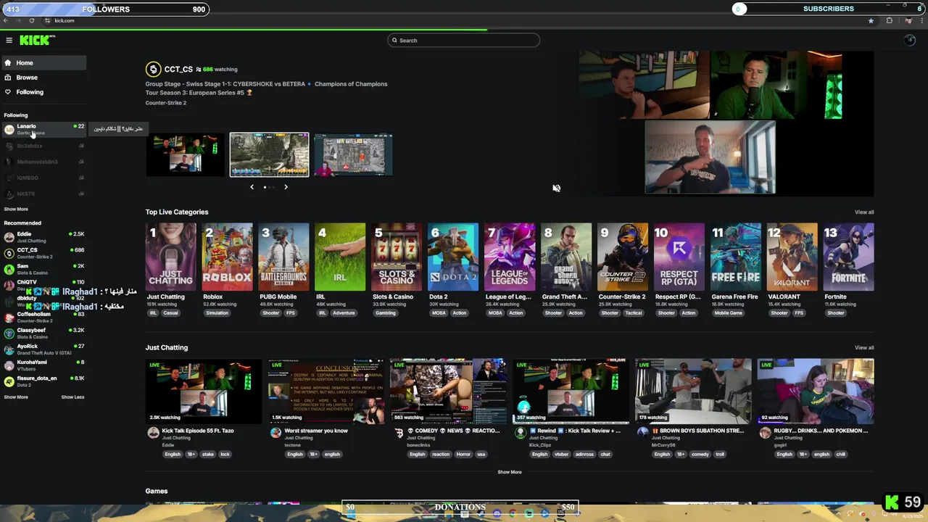This screenshot has width=928, height=522.
Task: Click tectone's avatar under Worst streamer card
Action: pos(275,433)
